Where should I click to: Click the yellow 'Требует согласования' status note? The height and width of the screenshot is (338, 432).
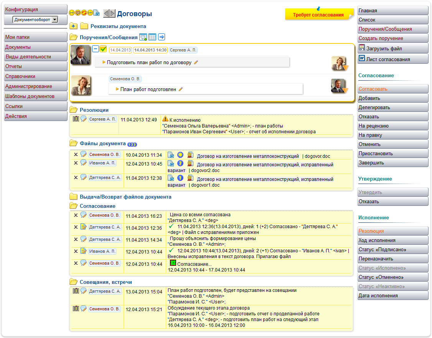coord(318,15)
